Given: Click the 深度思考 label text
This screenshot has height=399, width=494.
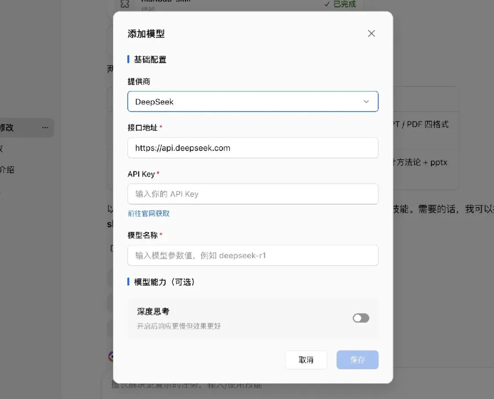Looking at the screenshot, I should 153,312.
